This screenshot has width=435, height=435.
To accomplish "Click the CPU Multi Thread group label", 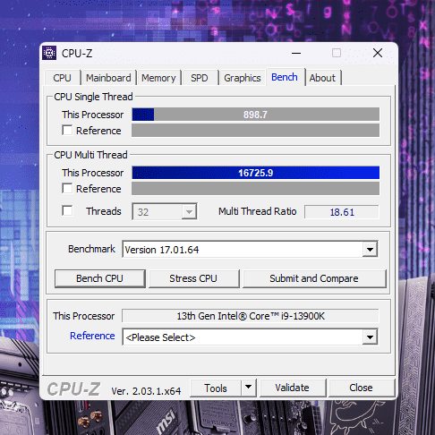I will pyautogui.click(x=90, y=155).
